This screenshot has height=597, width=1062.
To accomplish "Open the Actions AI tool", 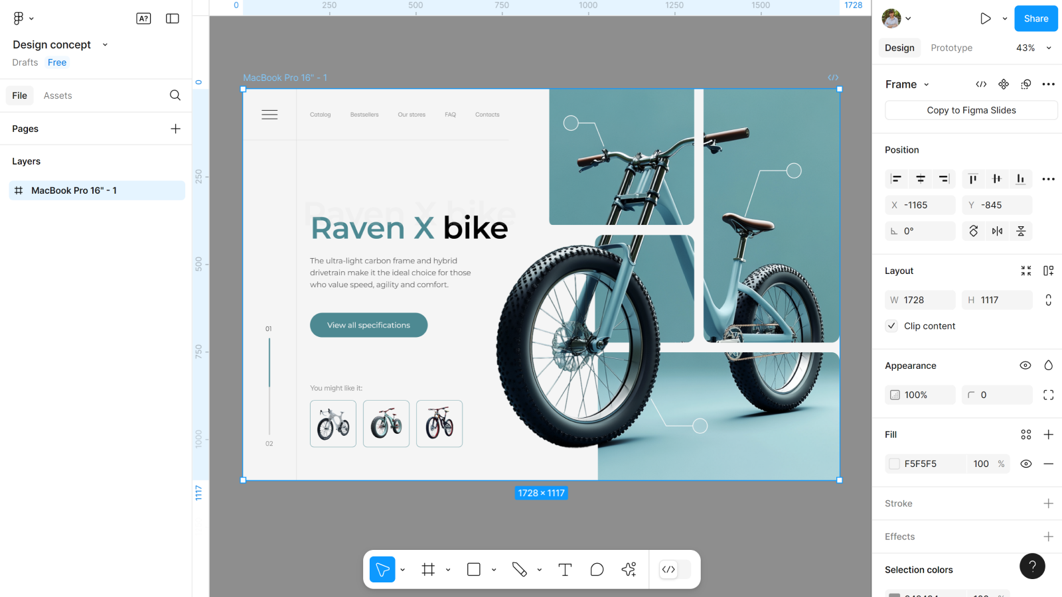I will [x=629, y=570].
